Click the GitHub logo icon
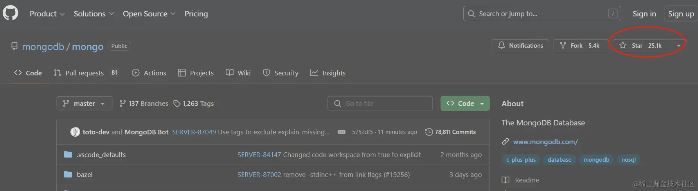This screenshot has height=191, width=698. click(11, 13)
